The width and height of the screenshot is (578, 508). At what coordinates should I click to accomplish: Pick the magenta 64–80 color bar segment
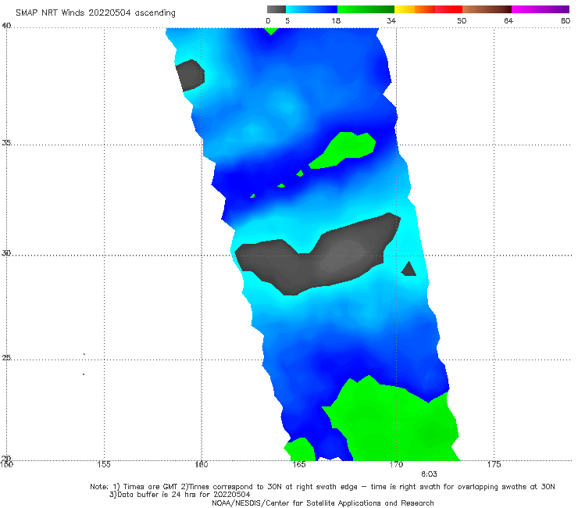tap(541, 9)
